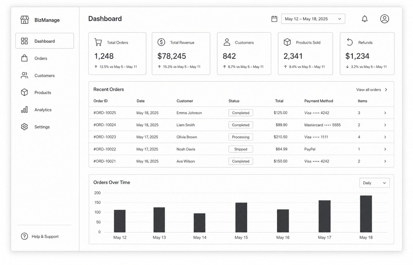Click customer name Noah Davis
The width and height of the screenshot is (413, 265).
(186, 149)
